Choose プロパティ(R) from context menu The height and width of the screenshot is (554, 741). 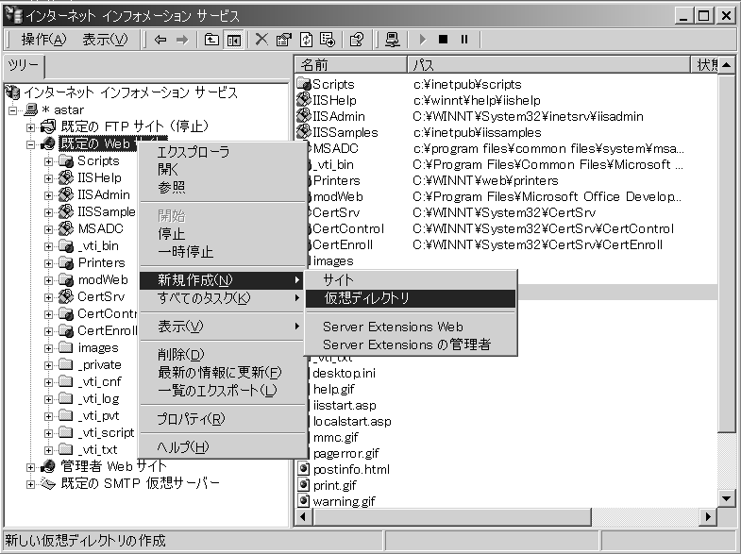click(222, 418)
